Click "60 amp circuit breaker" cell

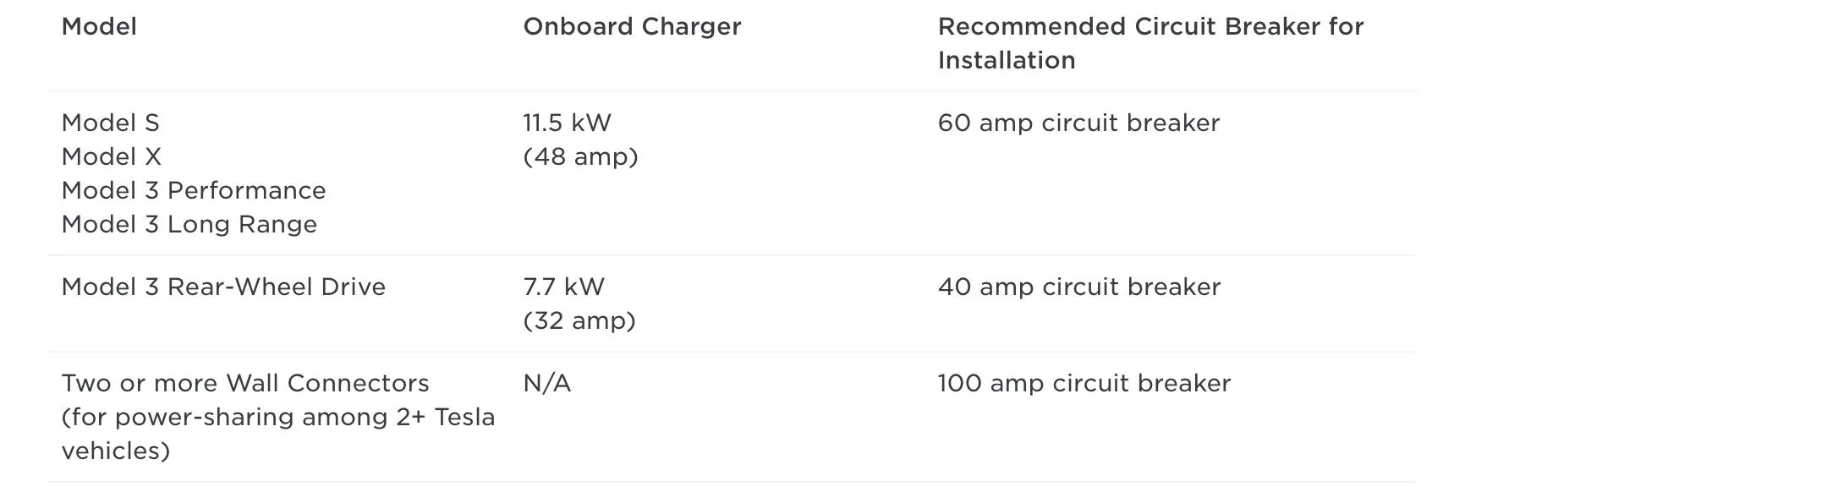[x=1078, y=123]
